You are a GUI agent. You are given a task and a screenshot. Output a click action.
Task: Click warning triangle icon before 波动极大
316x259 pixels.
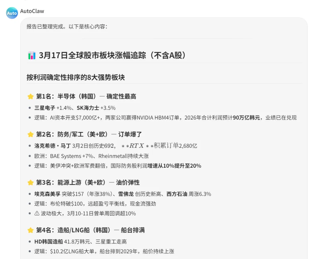37,213
